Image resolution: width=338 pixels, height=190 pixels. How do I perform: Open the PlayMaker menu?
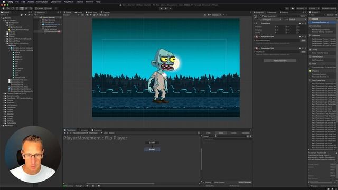click(69, 2)
